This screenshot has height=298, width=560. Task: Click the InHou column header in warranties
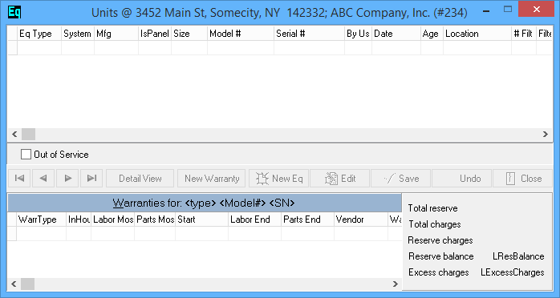click(x=79, y=219)
